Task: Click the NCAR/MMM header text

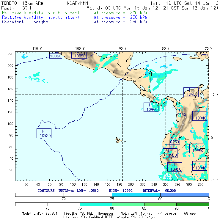Action: [x=77, y=3]
